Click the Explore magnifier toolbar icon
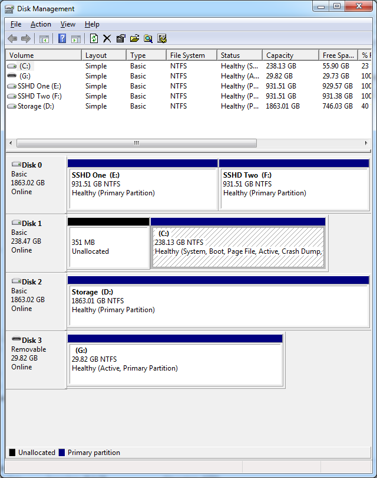This screenshot has height=478, width=377. [148, 38]
